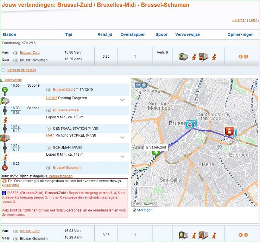Open the Tekstversie of the itinerary
Image resolution: width=260 pixels, height=242 pixels.
coord(13,80)
